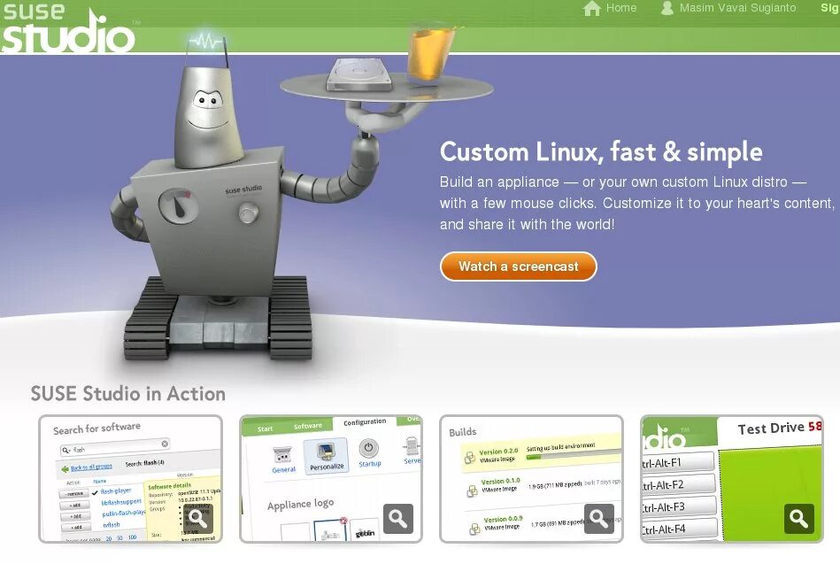Image resolution: width=840 pixels, height=564 pixels.
Task: Magnify the Builds screenshot
Action: click(x=599, y=519)
